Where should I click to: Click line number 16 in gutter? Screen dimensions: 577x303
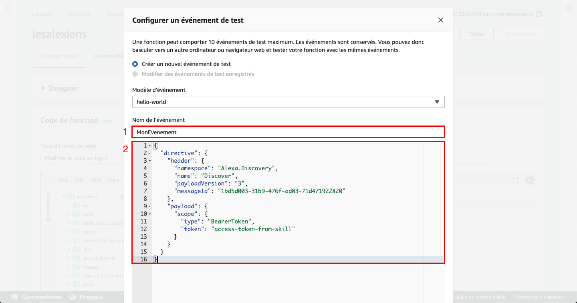[x=143, y=259]
